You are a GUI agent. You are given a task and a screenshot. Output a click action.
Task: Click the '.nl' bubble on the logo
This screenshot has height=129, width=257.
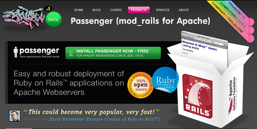click(x=48, y=9)
